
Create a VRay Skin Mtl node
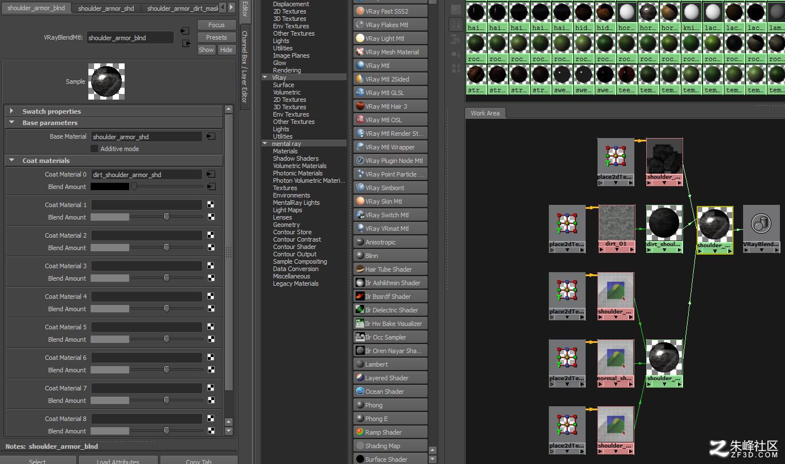click(x=390, y=201)
